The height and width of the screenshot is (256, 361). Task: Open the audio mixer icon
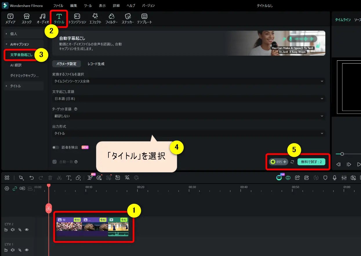tap(344, 178)
